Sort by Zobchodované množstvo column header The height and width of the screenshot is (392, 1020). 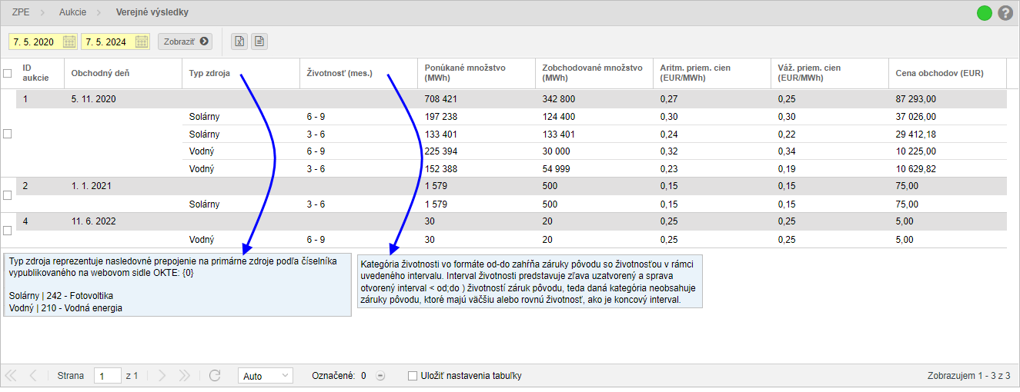(594, 73)
